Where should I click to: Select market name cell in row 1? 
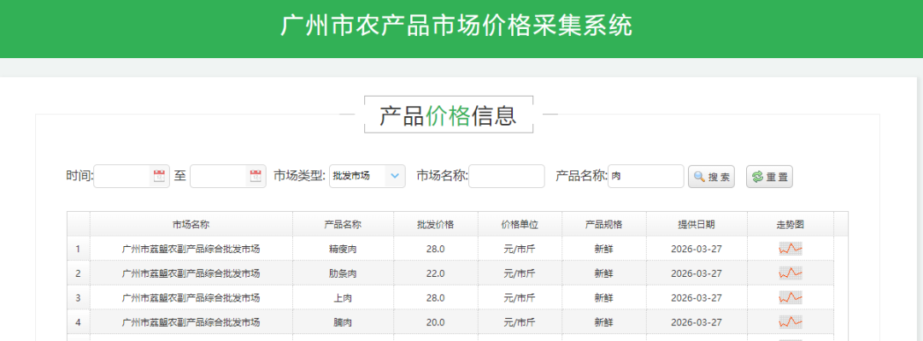point(191,249)
